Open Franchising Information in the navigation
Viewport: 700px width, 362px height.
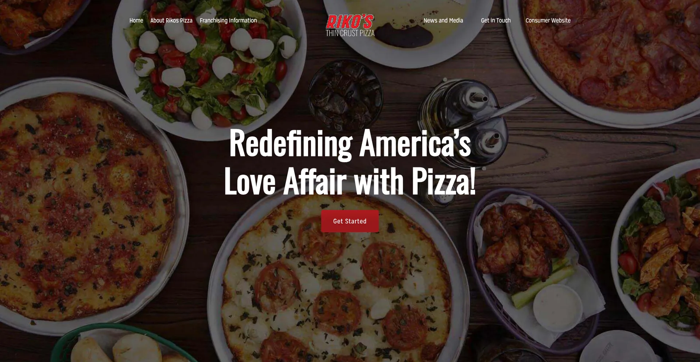coord(228,20)
